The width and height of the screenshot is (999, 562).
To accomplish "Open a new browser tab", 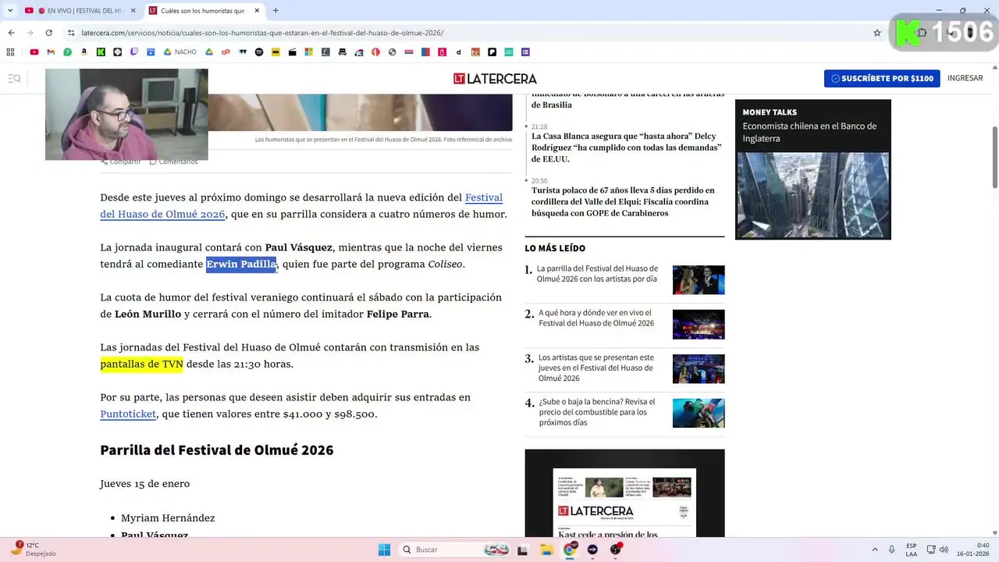I will click(276, 11).
